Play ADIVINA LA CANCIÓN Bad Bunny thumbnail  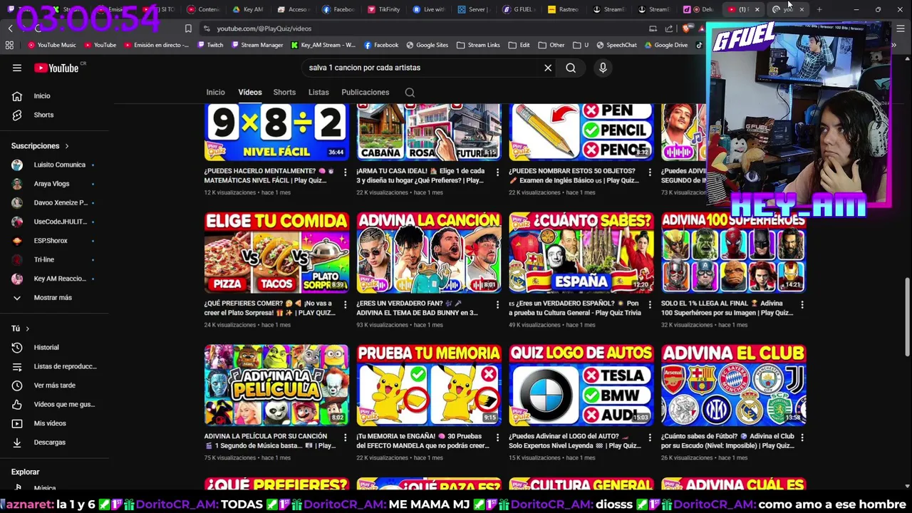(429, 253)
